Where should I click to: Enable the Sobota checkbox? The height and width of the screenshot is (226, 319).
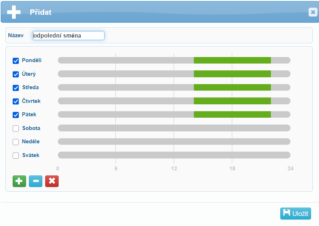(x=16, y=129)
